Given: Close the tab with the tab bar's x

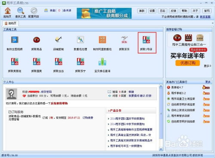Looking at the screenshot, I should click(x=212, y=23).
